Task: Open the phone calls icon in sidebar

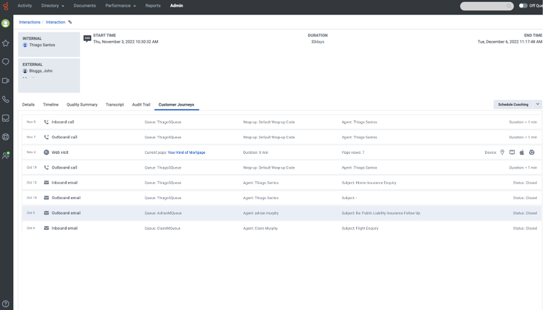Action: click(6, 99)
